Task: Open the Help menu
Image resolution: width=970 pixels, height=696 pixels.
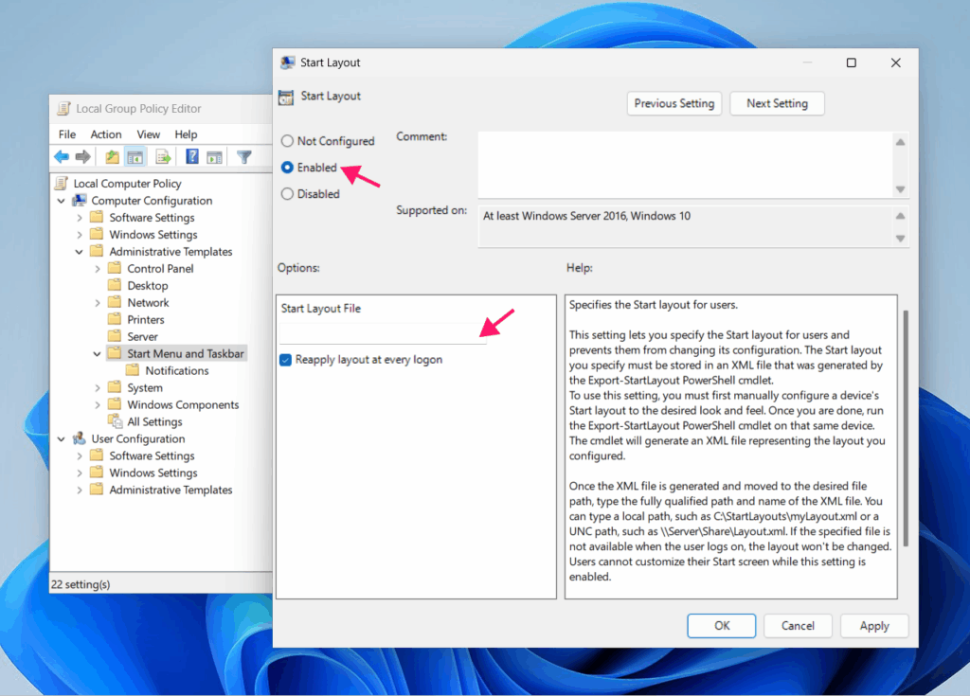Action: (186, 134)
